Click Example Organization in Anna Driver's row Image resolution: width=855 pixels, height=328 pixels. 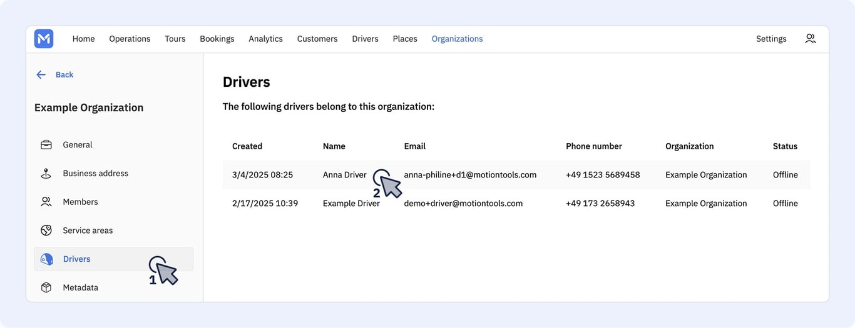[706, 175]
